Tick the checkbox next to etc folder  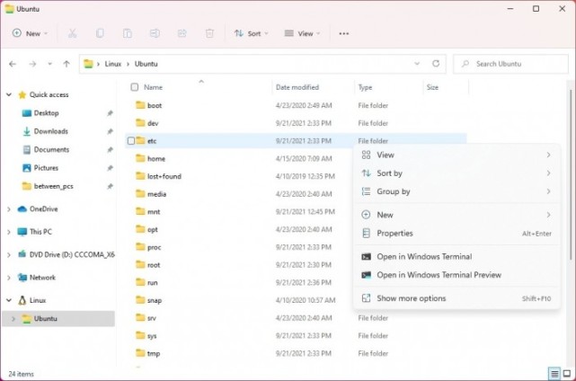tap(131, 141)
